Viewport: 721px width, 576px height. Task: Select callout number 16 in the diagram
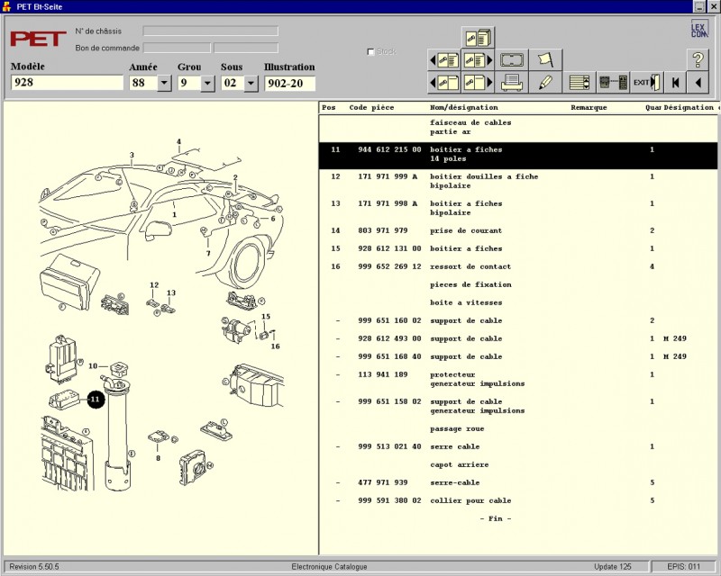(276, 346)
